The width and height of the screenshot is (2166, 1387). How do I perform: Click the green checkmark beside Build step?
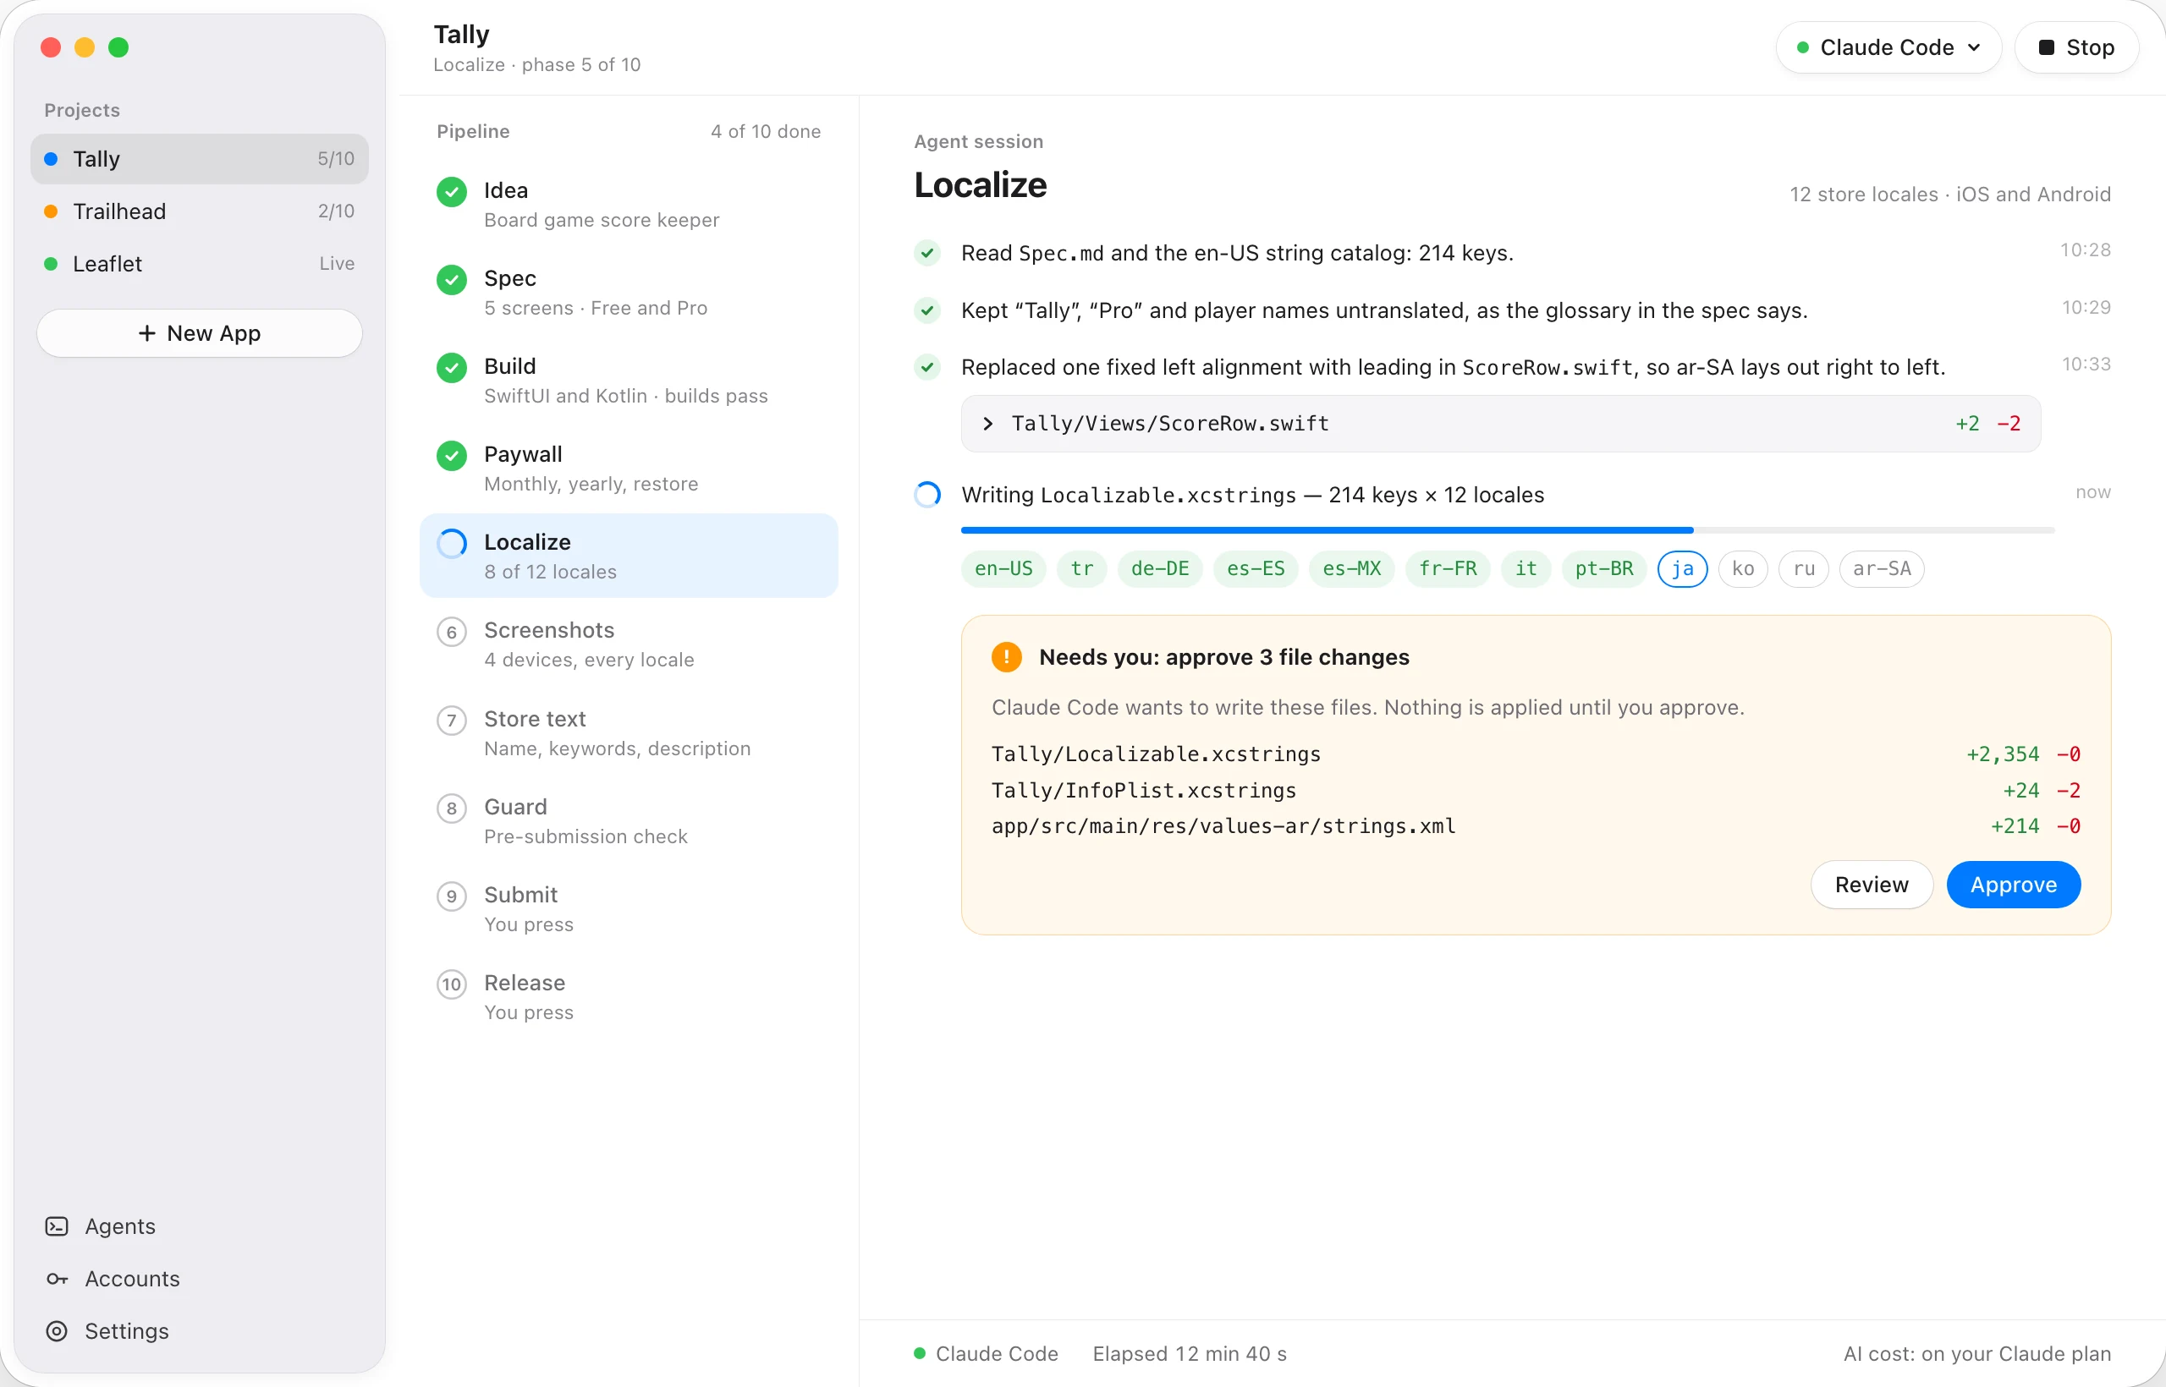point(452,367)
